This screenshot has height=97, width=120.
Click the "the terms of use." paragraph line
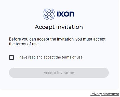(x=24, y=44)
